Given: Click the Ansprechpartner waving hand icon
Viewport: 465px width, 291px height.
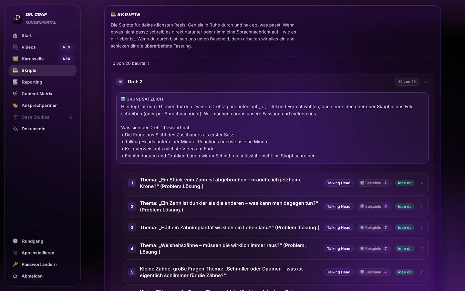Looking at the screenshot, I should pos(15,105).
